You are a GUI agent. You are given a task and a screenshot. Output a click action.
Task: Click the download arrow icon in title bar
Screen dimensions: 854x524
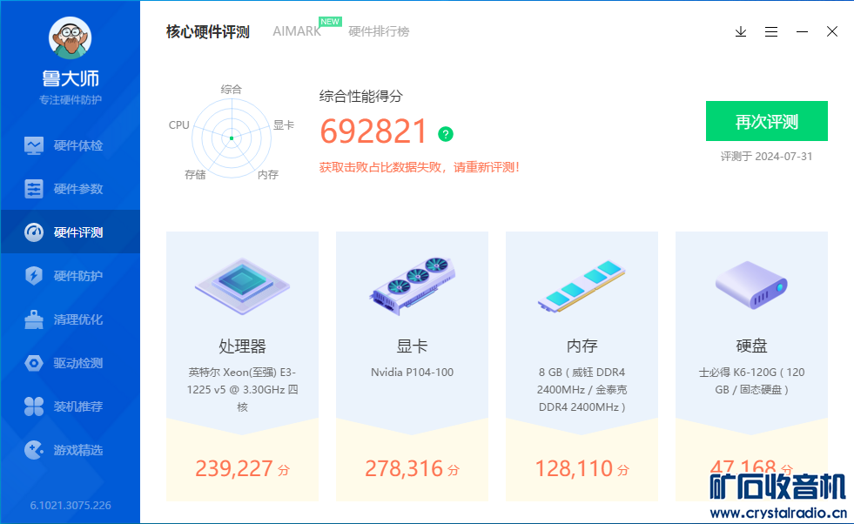(x=740, y=31)
